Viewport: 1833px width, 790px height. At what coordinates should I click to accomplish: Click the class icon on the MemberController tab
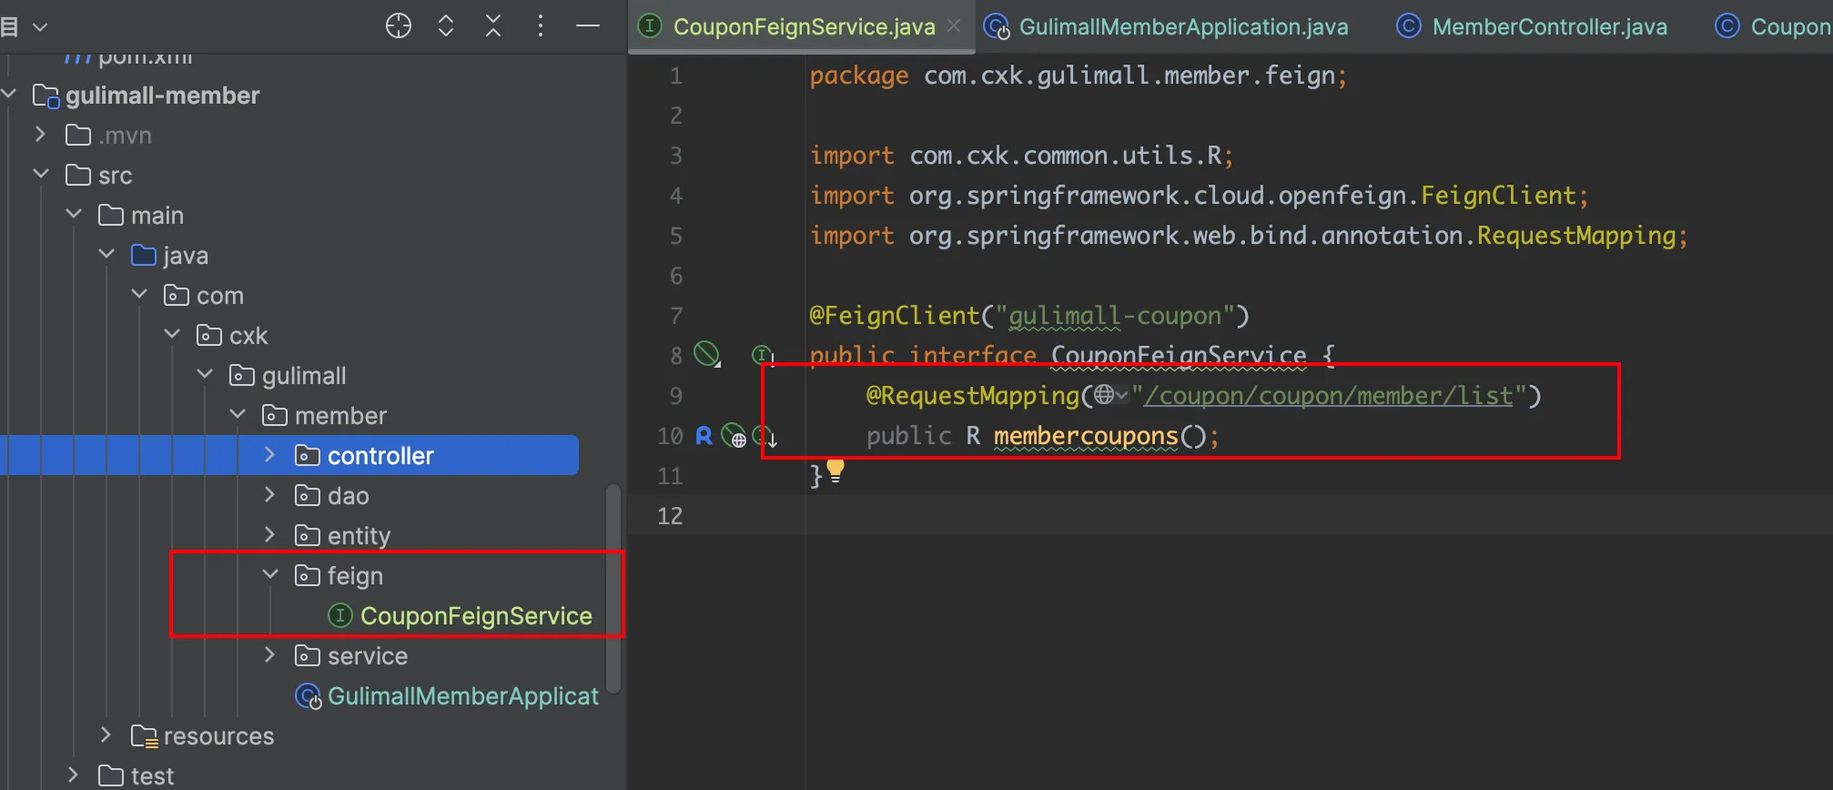[1408, 26]
